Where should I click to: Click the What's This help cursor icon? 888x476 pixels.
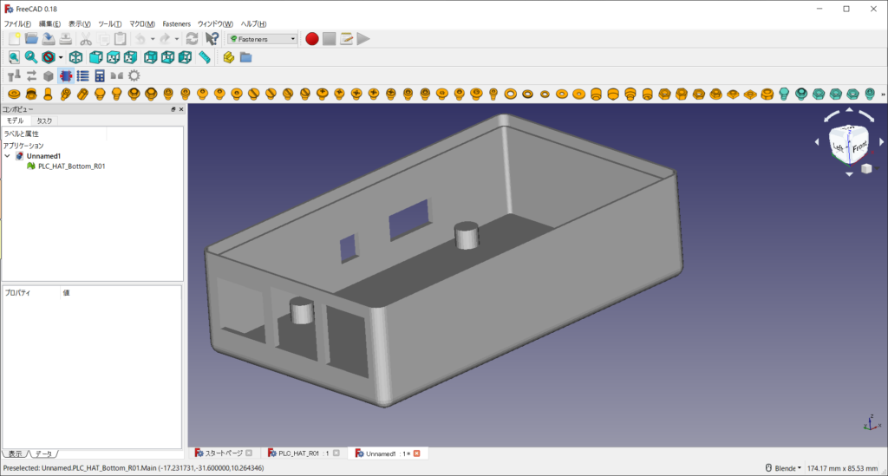212,39
